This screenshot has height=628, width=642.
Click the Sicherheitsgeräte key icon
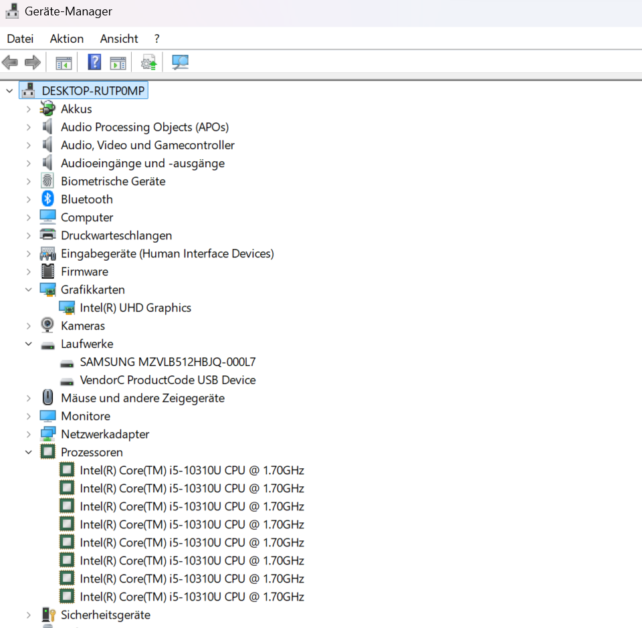click(x=48, y=615)
